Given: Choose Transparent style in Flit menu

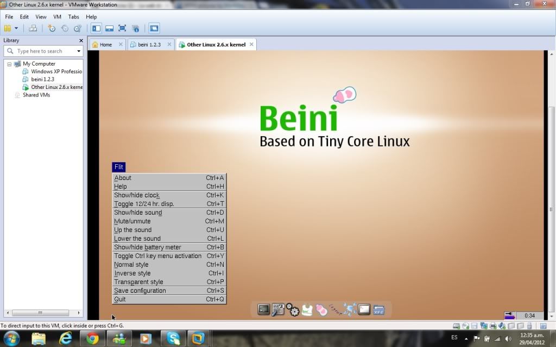Looking at the screenshot, I should [169, 282].
